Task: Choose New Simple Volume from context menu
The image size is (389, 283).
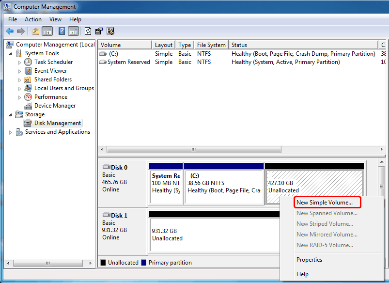Action: point(327,203)
